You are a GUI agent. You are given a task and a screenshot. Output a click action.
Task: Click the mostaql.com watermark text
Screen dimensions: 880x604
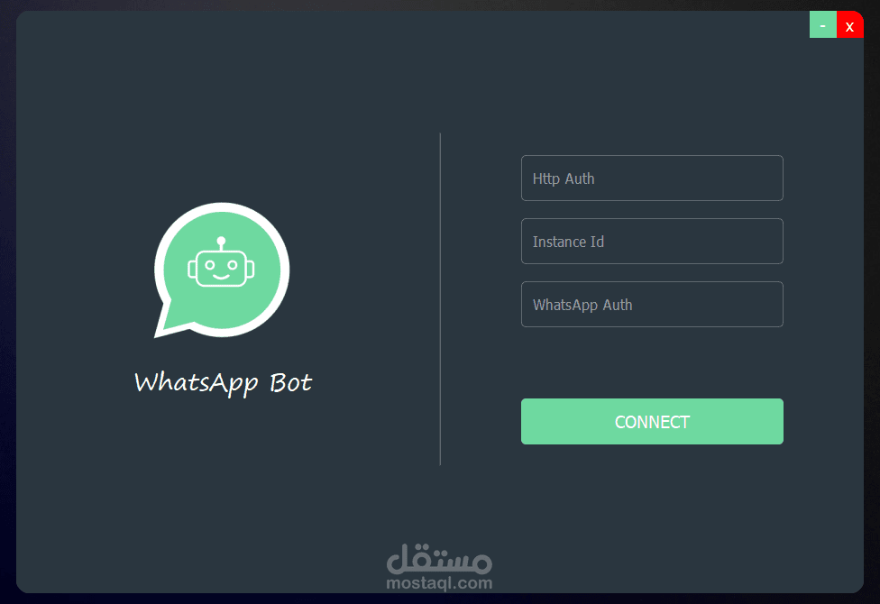point(439,583)
